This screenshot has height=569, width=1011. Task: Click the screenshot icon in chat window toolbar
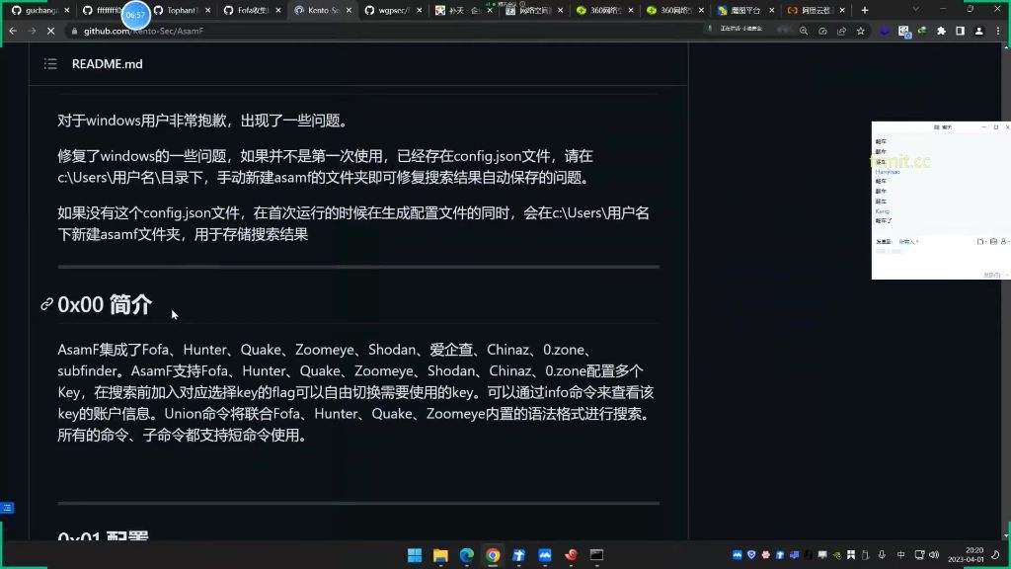[993, 241]
